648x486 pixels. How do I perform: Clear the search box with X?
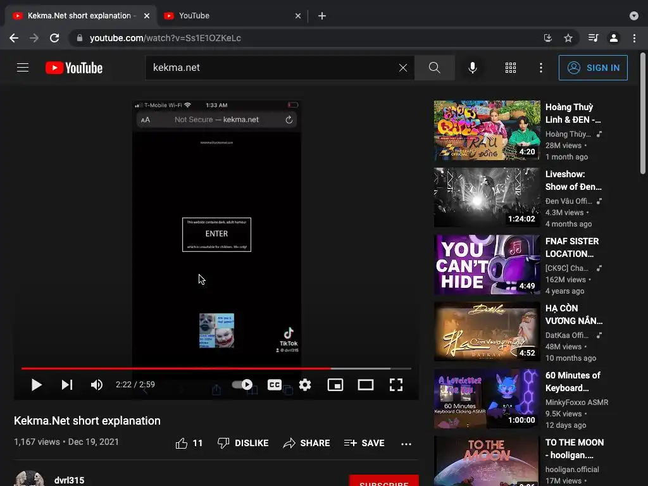(x=403, y=68)
